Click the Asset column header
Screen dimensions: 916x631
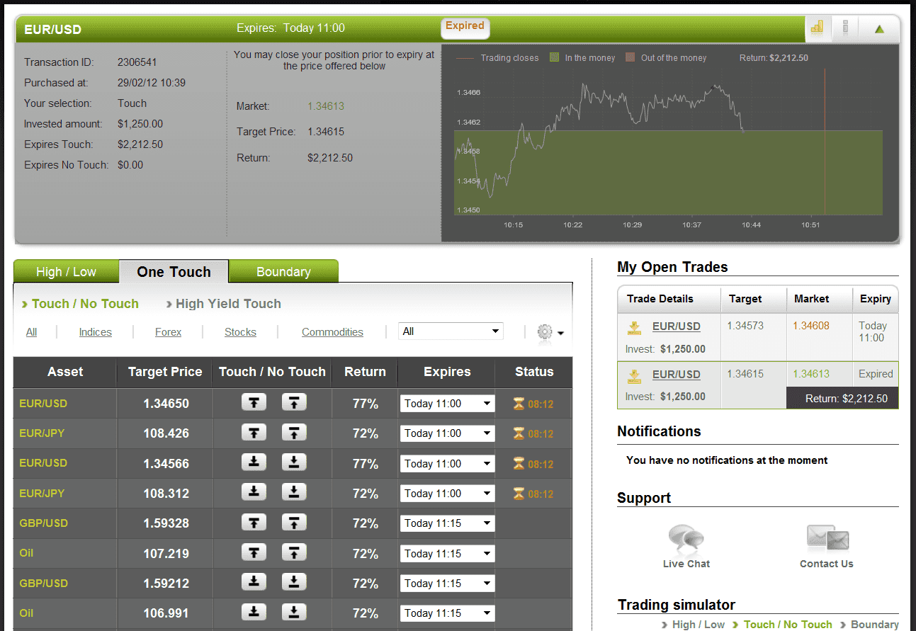pyautogui.click(x=65, y=372)
